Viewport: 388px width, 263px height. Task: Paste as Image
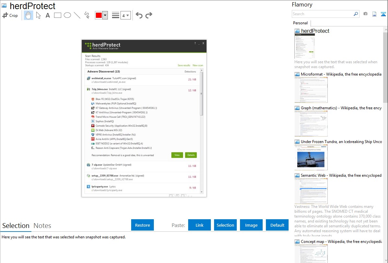(251, 225)
